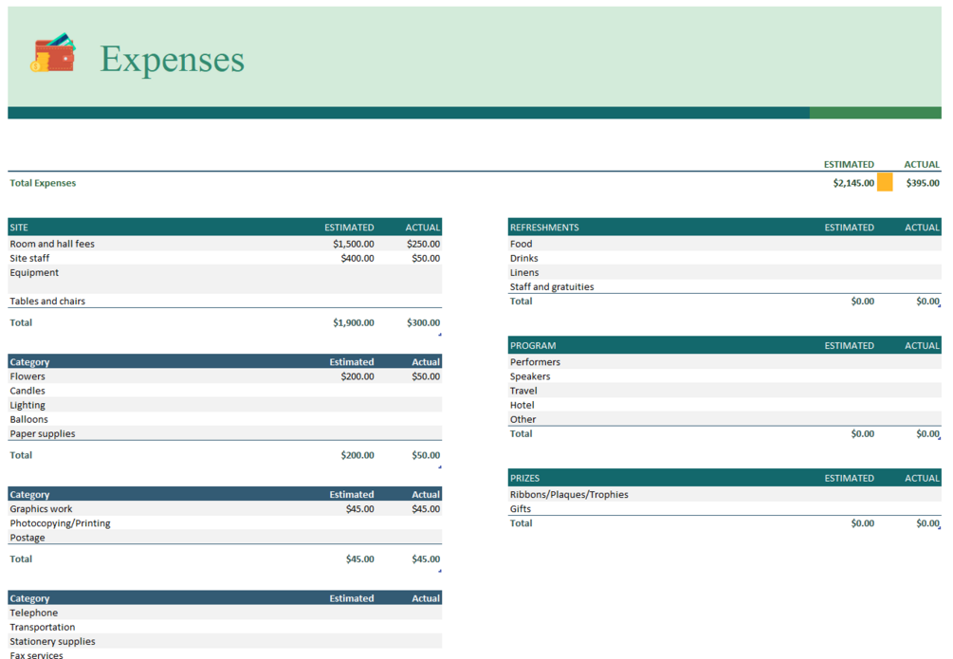Select the Travel row label
Viewport: 953px width, 659px height.
coord(523,391)
